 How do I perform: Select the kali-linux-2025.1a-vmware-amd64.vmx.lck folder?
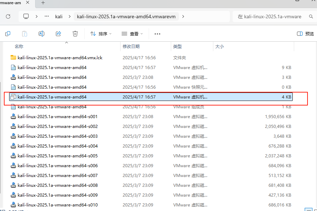(151, 58)
